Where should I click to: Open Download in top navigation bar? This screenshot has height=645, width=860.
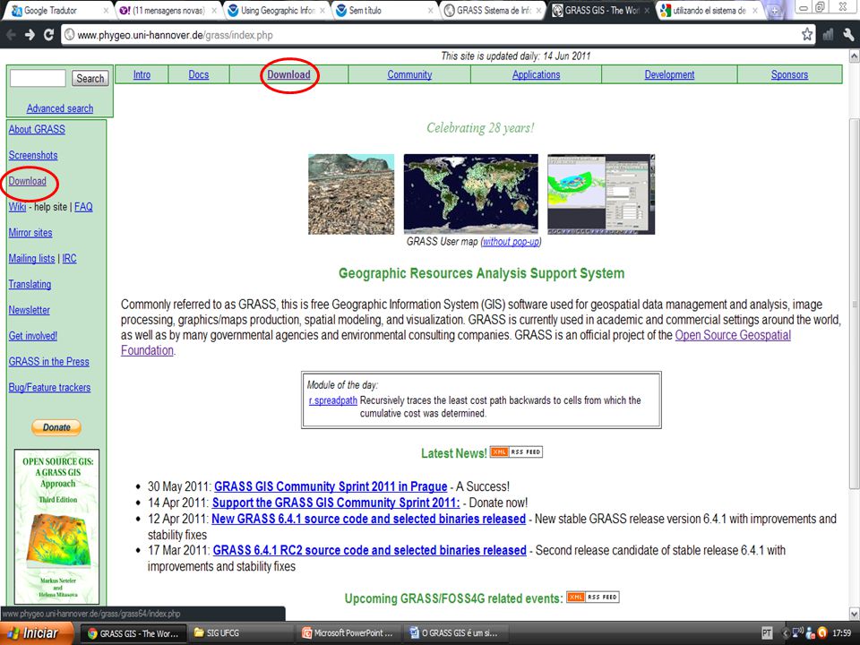289,74
